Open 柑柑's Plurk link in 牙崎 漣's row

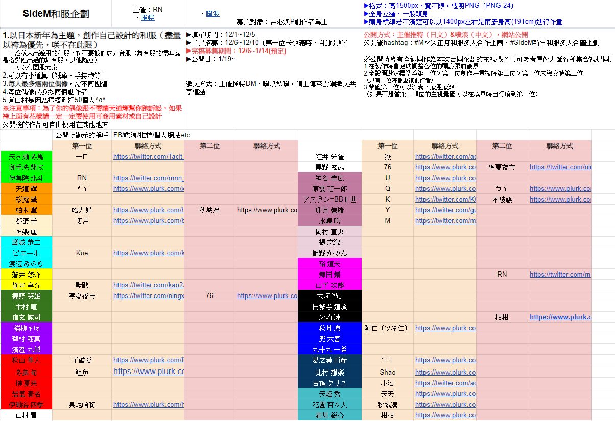560,317
